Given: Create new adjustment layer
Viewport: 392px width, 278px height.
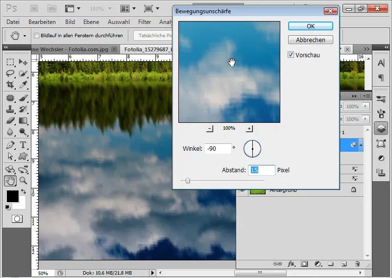Looking at the screenshot, I should click(318, 264).
